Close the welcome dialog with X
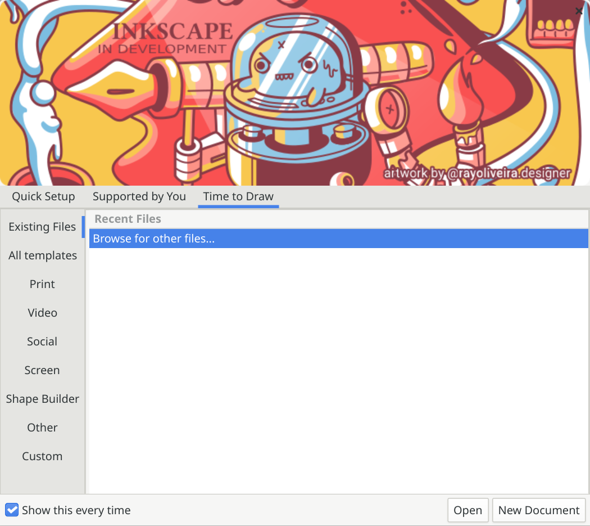Image resolution: width=590 pixels, height=526 pixels. (x=579, y=11)
